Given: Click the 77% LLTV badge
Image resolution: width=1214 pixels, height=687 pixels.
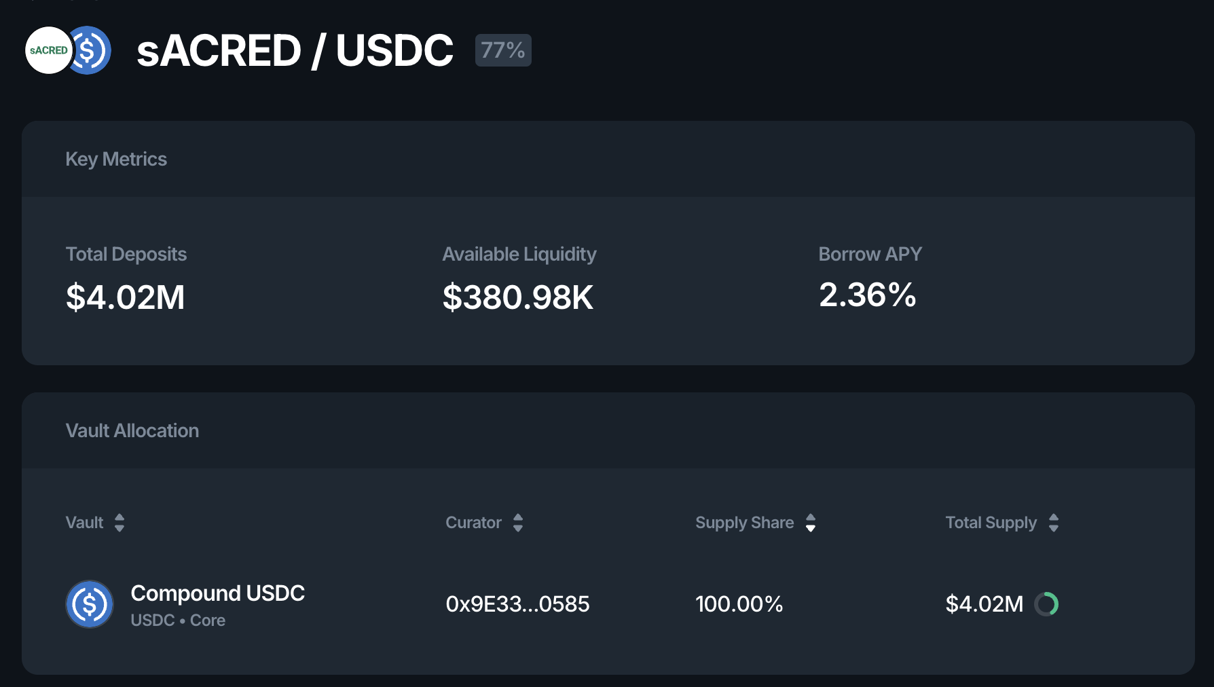Looking at the screenshot, I should [x=503, y=50].
